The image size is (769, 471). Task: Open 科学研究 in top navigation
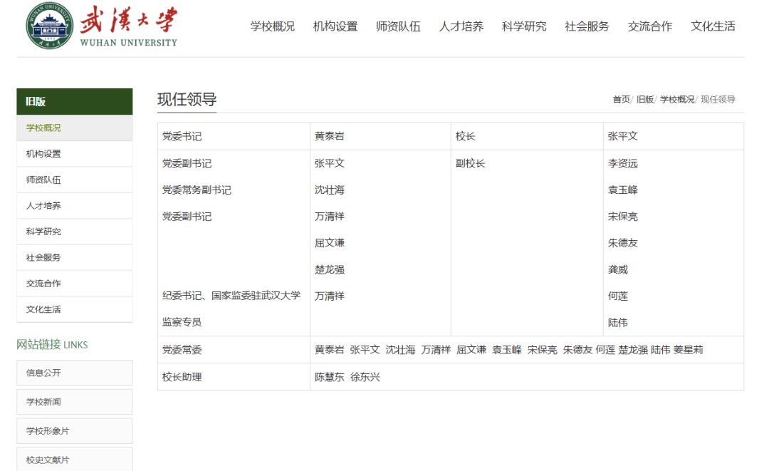(x=524, y=26)
